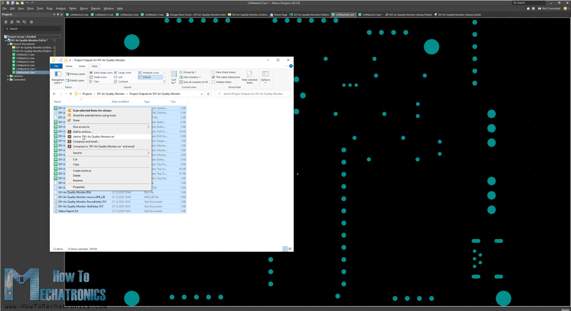The height and width of the screenshot is (311, 571).
Task: Click the Navigation pane icon
Action: (58, 74)
